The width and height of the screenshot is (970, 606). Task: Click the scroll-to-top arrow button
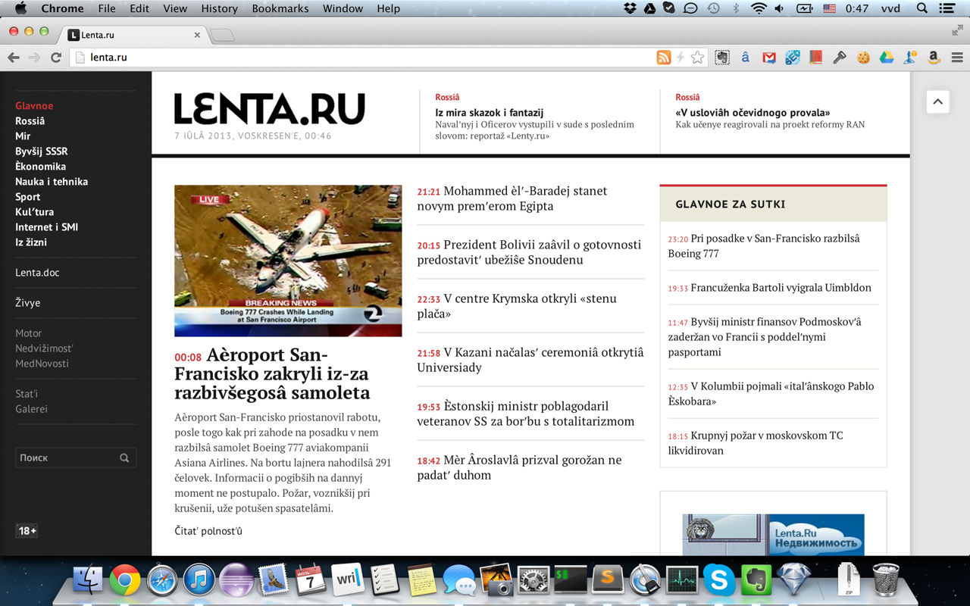[937, 102]
